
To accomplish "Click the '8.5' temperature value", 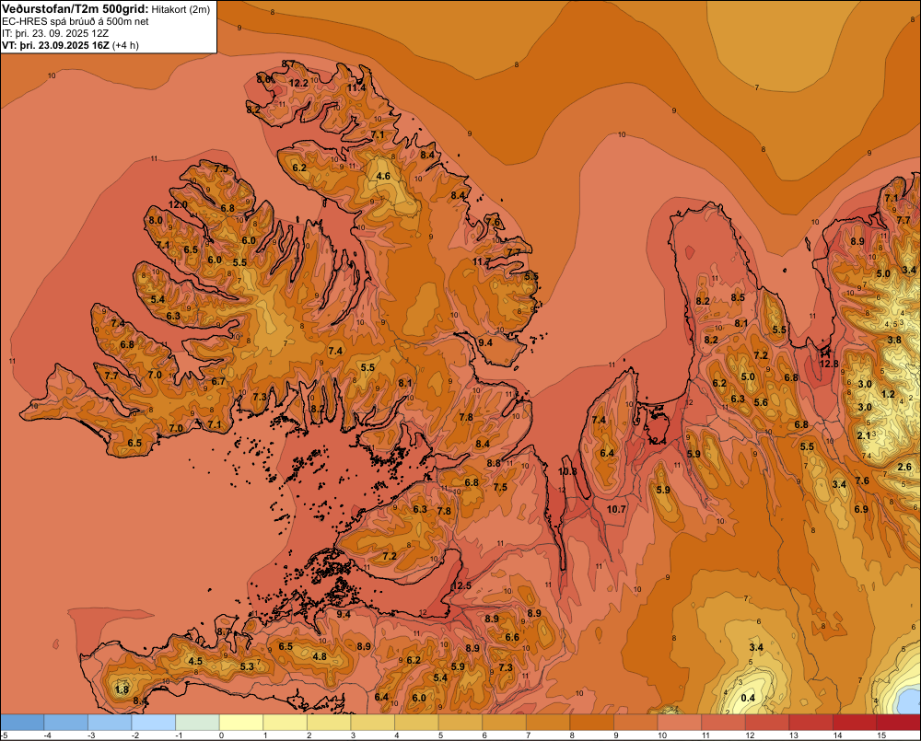I will pos(738,297).
